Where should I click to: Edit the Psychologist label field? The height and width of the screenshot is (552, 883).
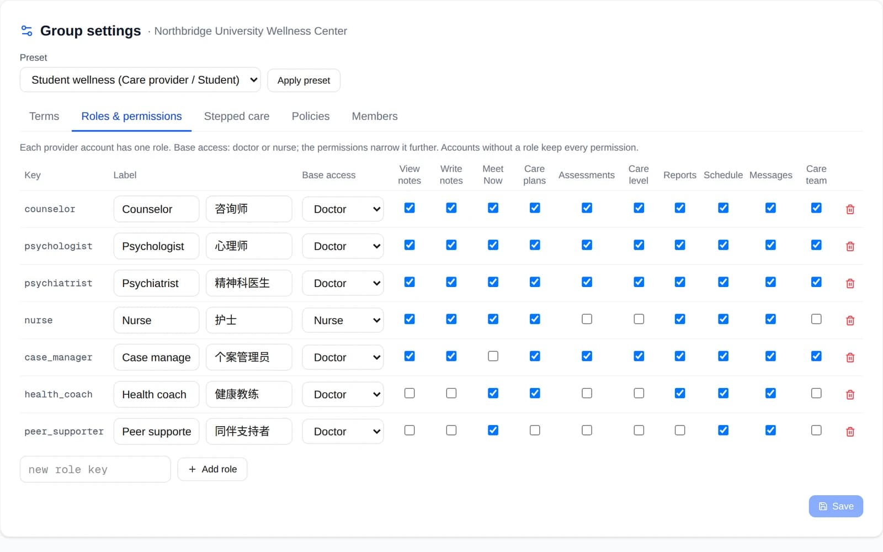(156, 246)
